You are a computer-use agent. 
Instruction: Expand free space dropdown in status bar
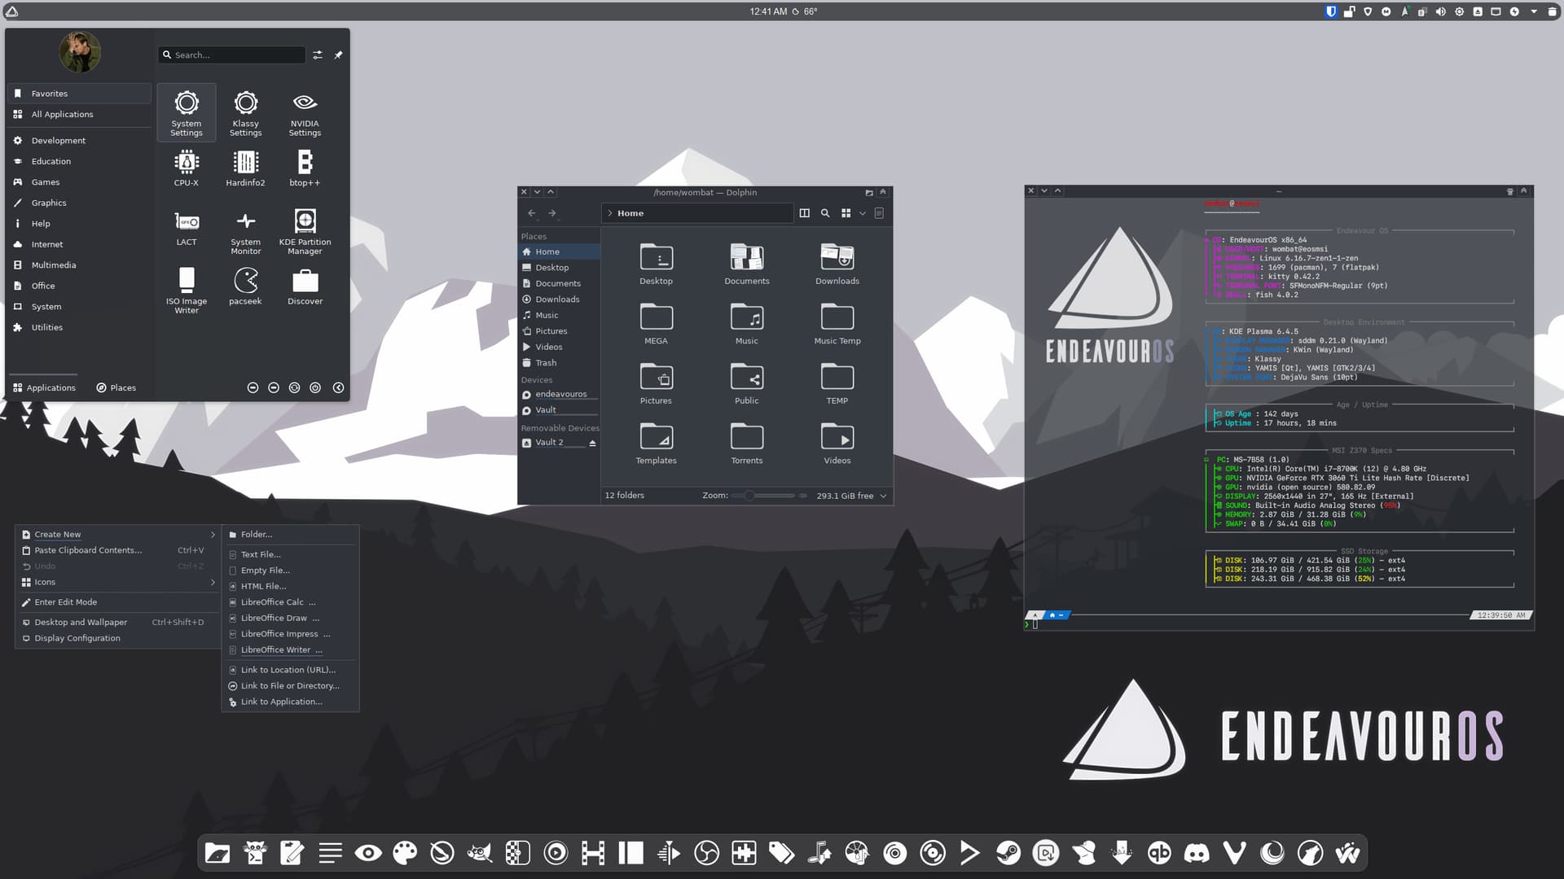(883, 496)
